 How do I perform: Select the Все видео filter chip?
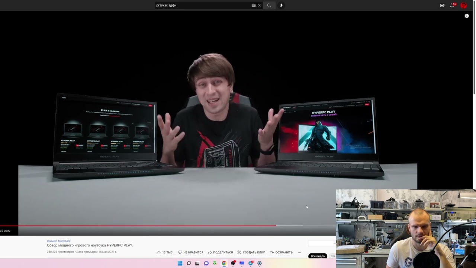point(318,256)
